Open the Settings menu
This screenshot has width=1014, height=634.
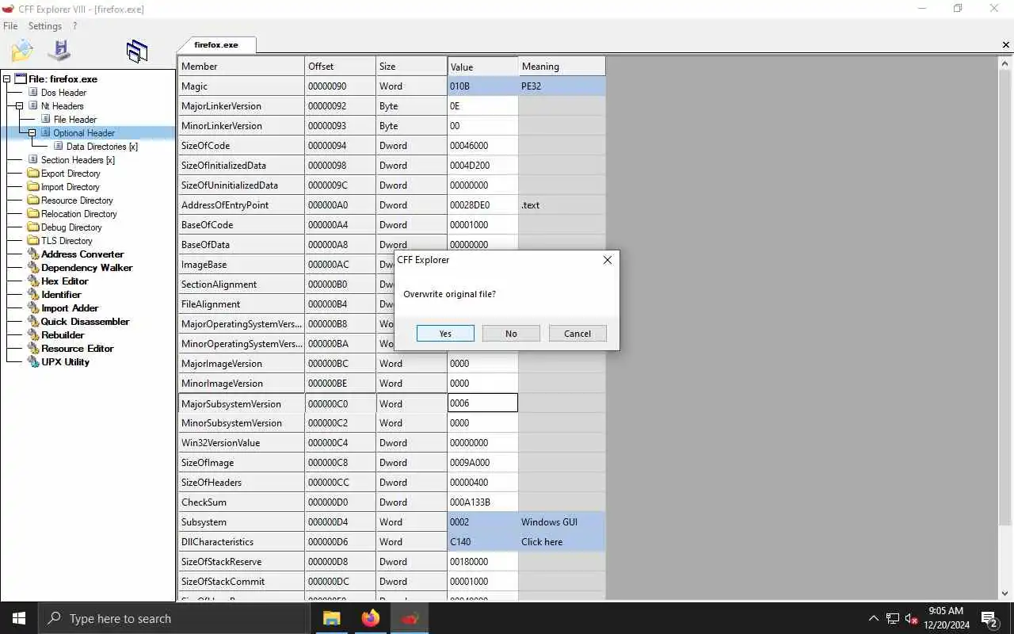45,26
